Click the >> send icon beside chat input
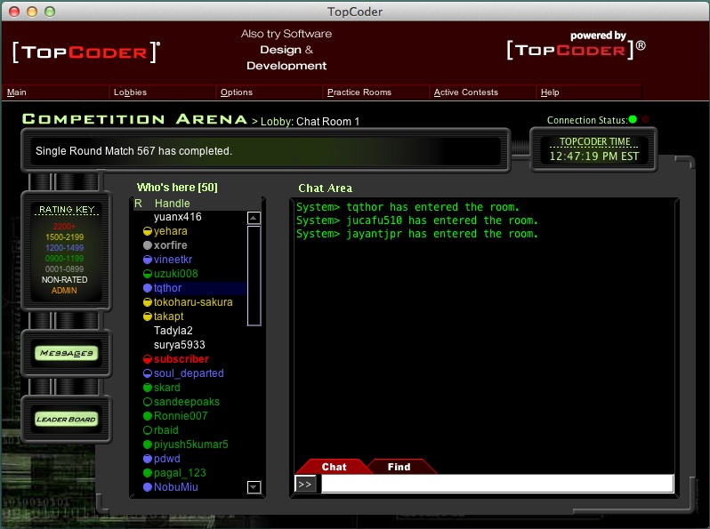710x529 pixels. pyautogui.click(x=305, y=484)
